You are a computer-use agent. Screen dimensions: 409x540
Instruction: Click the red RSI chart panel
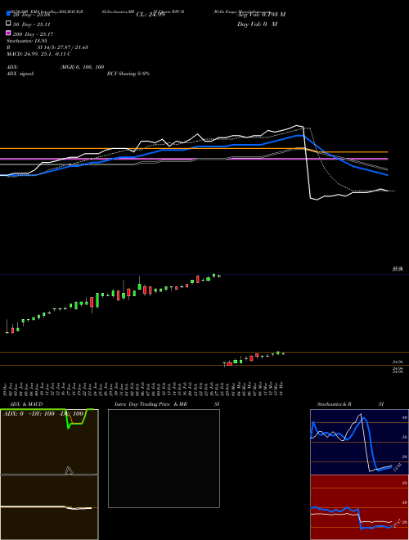[x=359, y=507]
